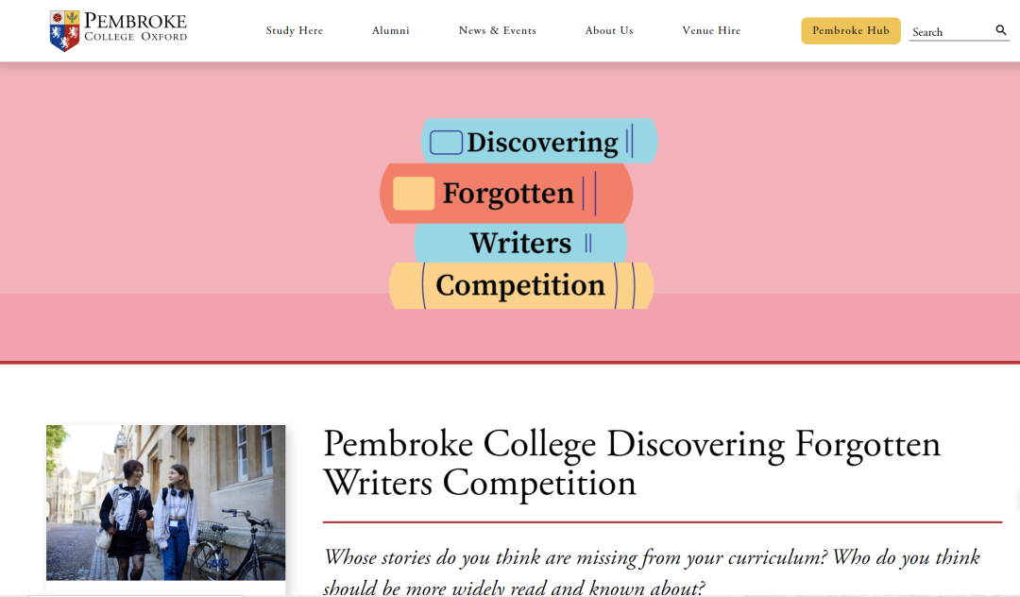The width and height of the screenshot is (1020, 597).
Task: Click the yellow Competition book graphic
Action: pos(521,285)
